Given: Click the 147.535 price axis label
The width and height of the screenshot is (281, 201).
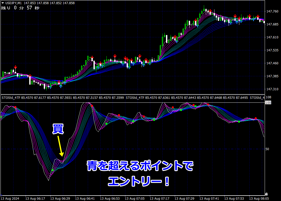Looking at the screenshot, I should point(272,50).
